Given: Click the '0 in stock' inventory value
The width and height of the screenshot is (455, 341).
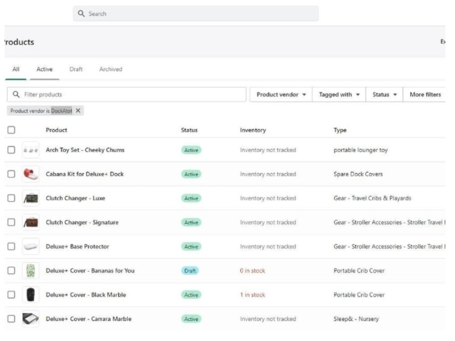Looking at the screenshot, I should coord(253,271).
